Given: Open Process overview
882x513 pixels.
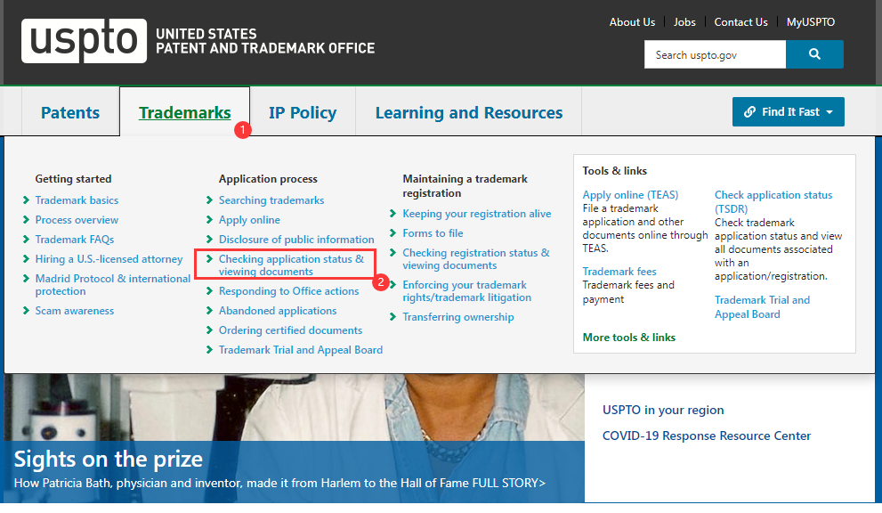Looking at the screenshot, I should (x=77, y=220).
